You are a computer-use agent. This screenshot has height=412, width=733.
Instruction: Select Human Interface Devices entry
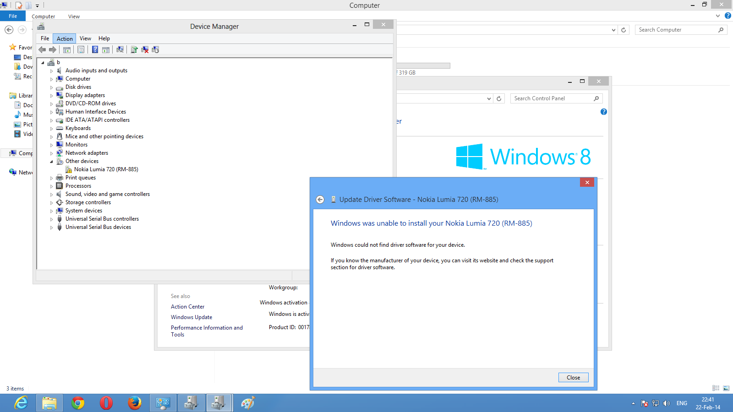(x=96, y=112)
